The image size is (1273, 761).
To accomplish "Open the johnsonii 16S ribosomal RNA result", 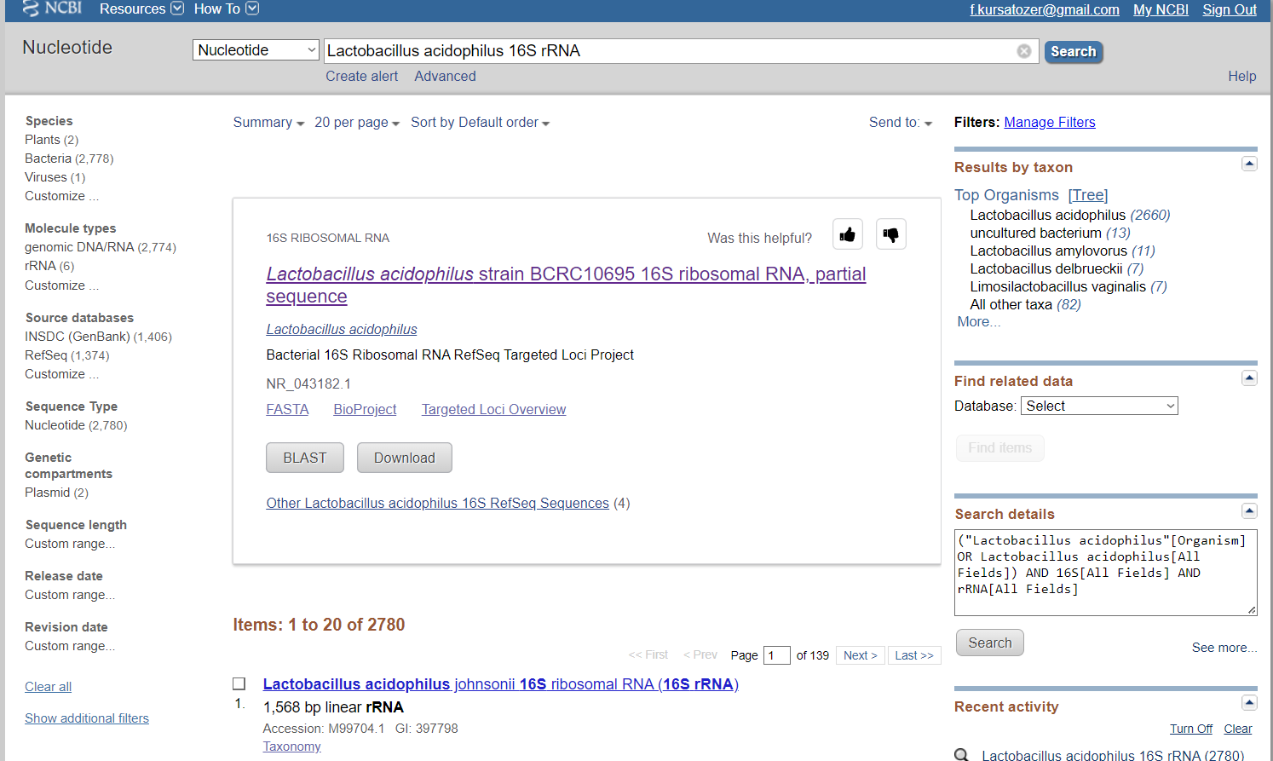I will tap(501, 684).
